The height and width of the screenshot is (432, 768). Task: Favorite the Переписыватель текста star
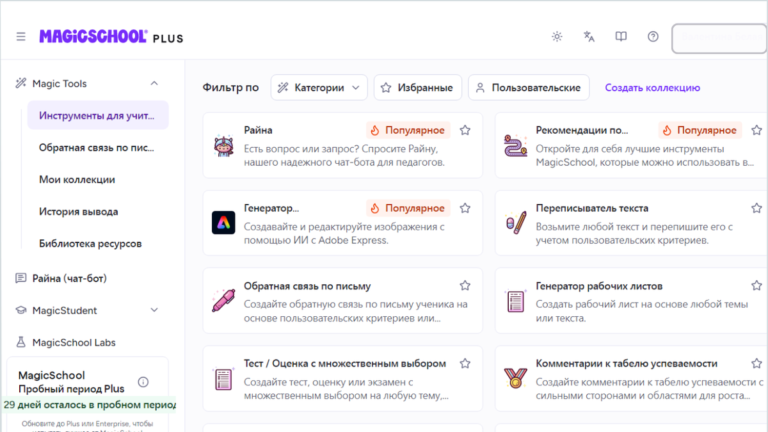(756, 208)
